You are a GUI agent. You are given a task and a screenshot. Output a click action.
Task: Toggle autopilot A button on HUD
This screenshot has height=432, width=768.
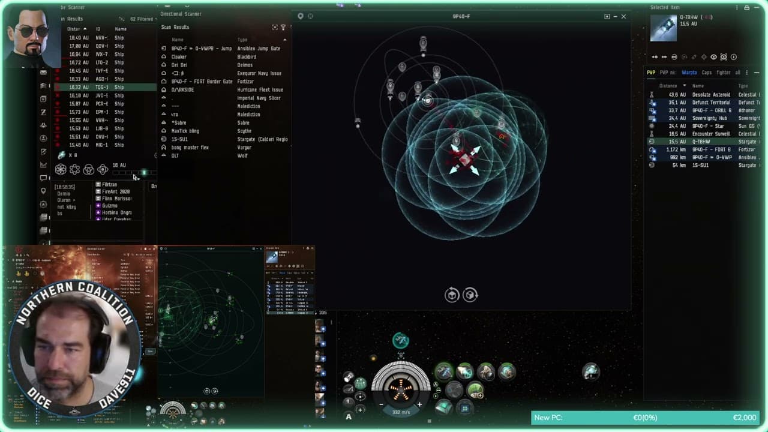coord(349,416)
